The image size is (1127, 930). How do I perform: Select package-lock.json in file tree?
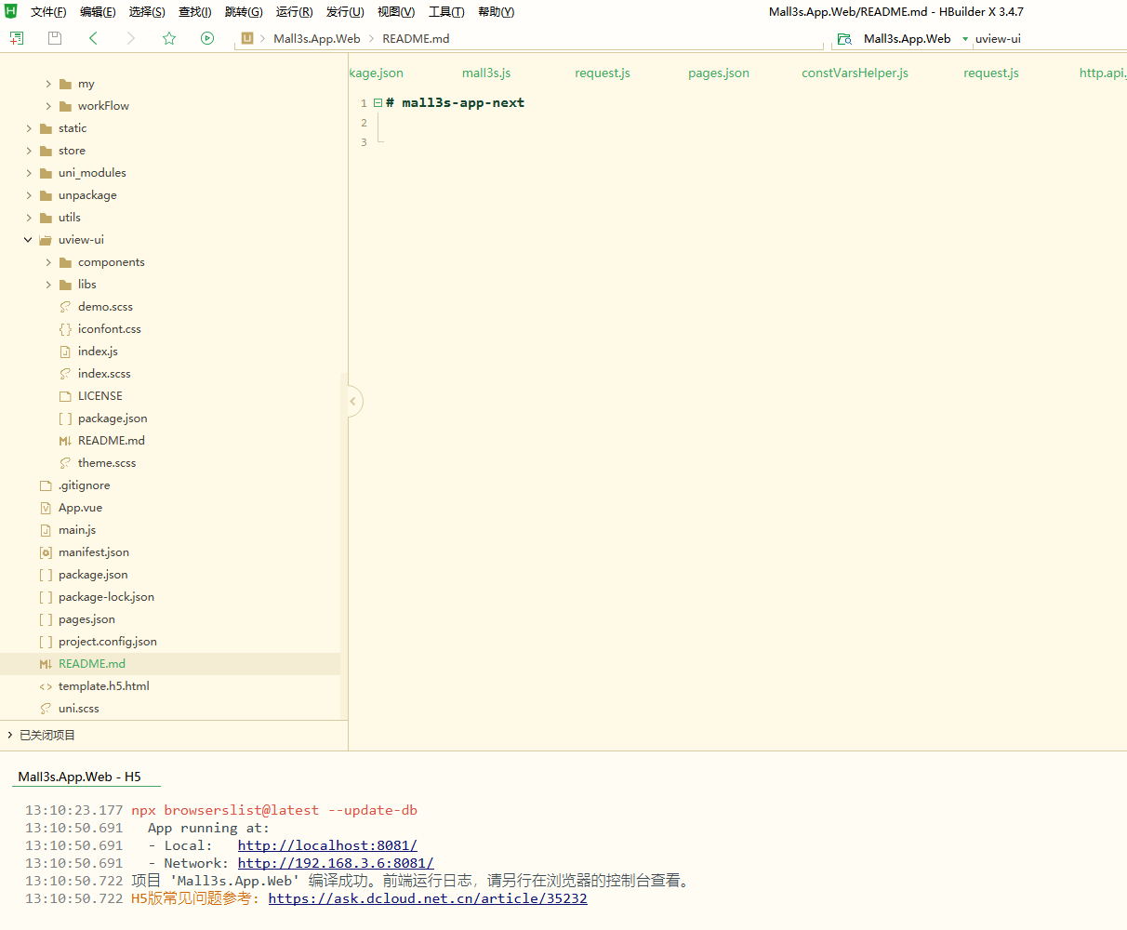(106, 597)
